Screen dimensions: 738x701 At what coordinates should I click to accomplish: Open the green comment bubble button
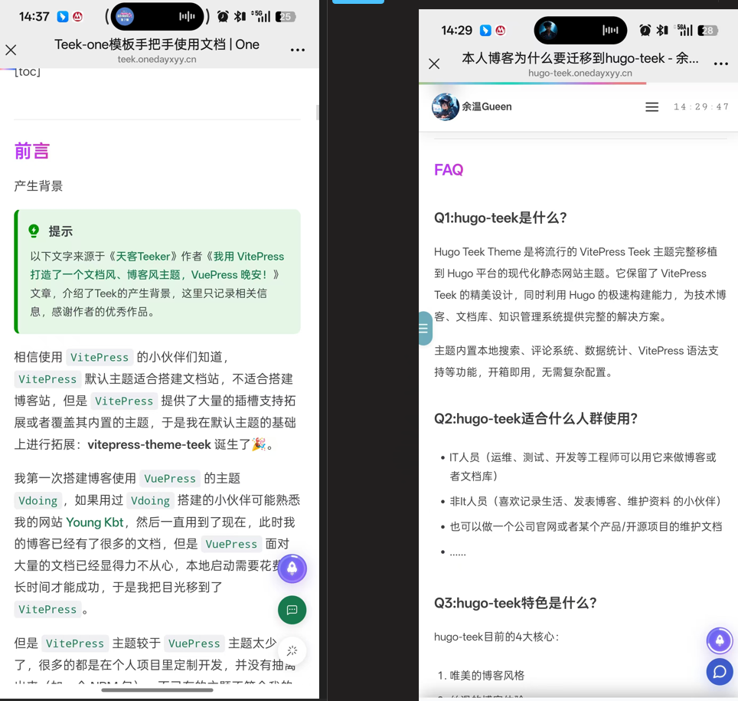pyautogui.click(x=292, y=610)
